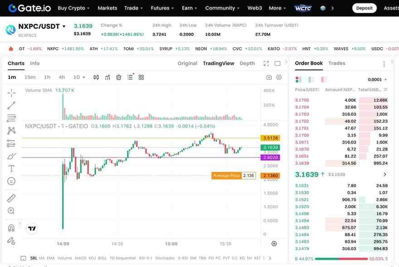Enter fullscreen chart mode

click(x=266, y=63)
